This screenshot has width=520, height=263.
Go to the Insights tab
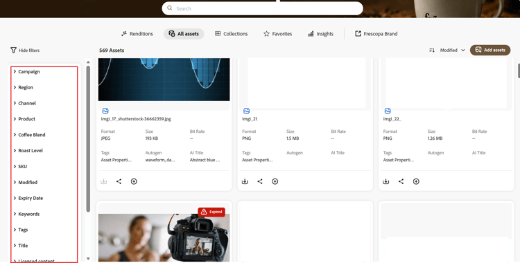click(320, 34)
